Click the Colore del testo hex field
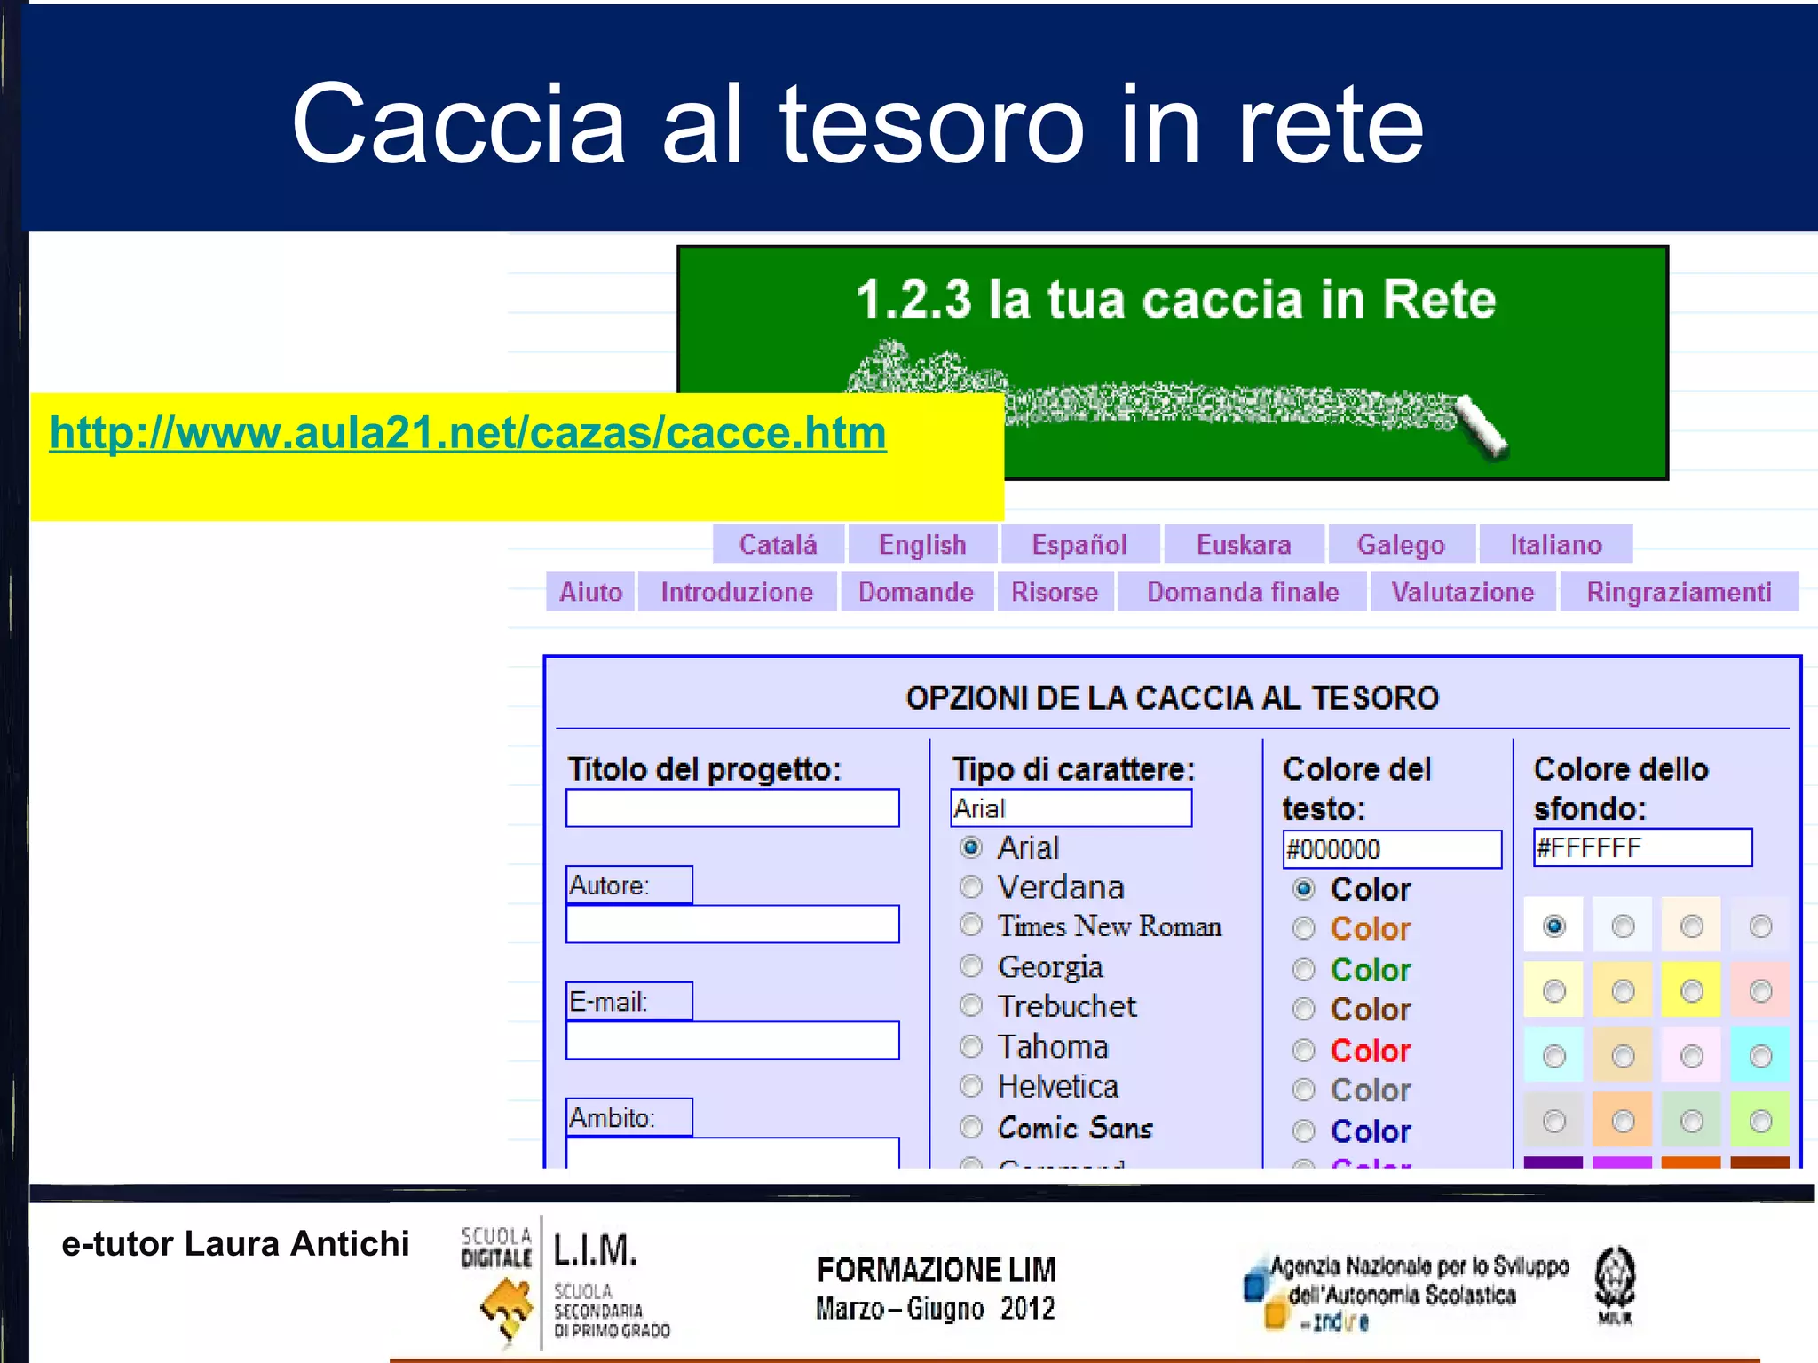1818x1363 pixels. click(x=1392, y=849)
